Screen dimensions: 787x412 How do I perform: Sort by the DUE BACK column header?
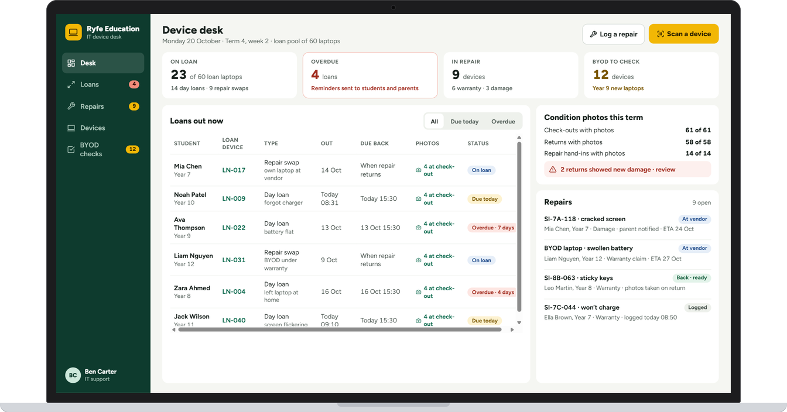pyautogui.click(x=374, y=143)
